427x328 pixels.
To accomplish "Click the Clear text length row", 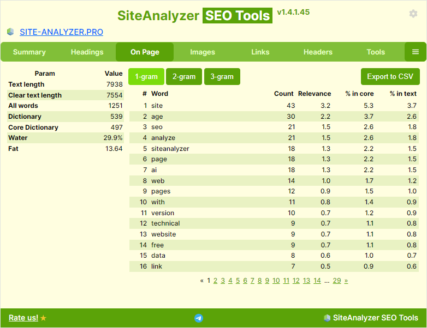I will point(66,95).
